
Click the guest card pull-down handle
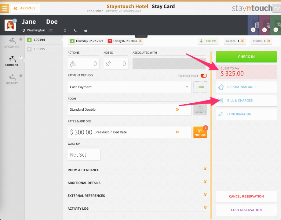tap(141, 36)
